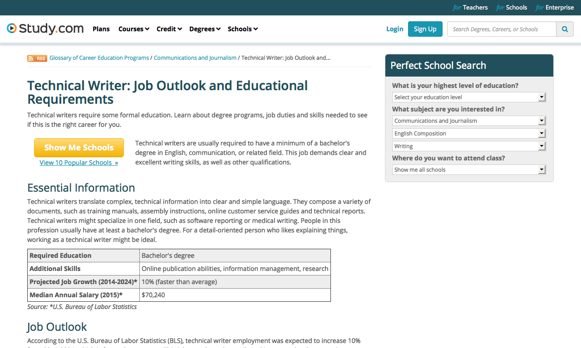Open the Plans menu item
This screenshot has width=581, height=348.
(x=101, y=29)
